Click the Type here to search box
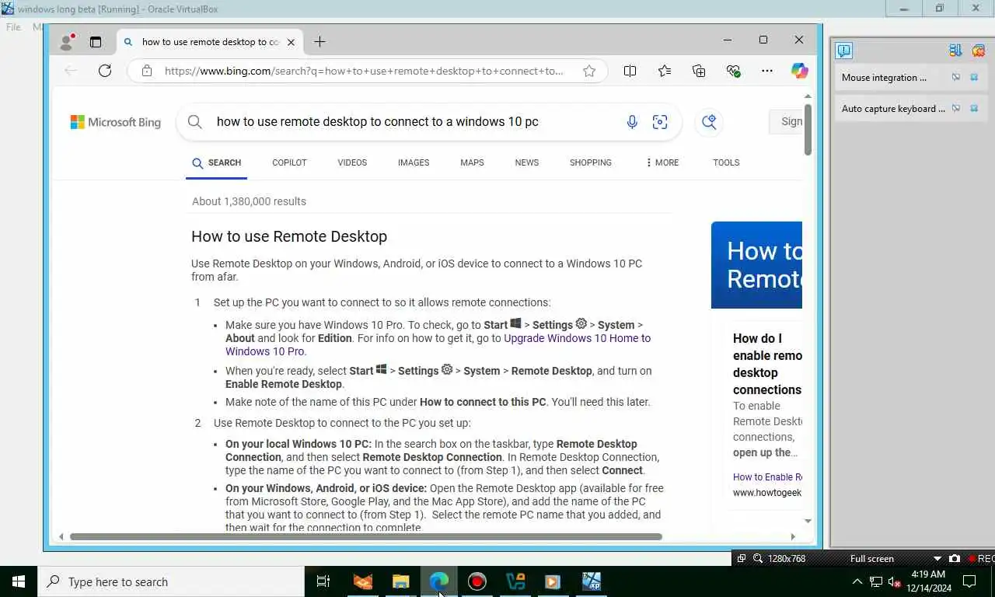995x597 pixels. tap(171, 581)
